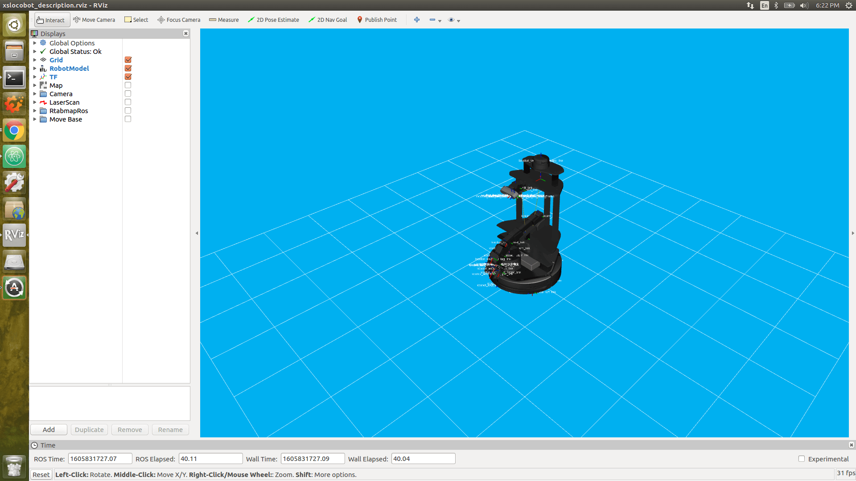Expand Global Options tree item
856x481 pixels.
[35, 43]
